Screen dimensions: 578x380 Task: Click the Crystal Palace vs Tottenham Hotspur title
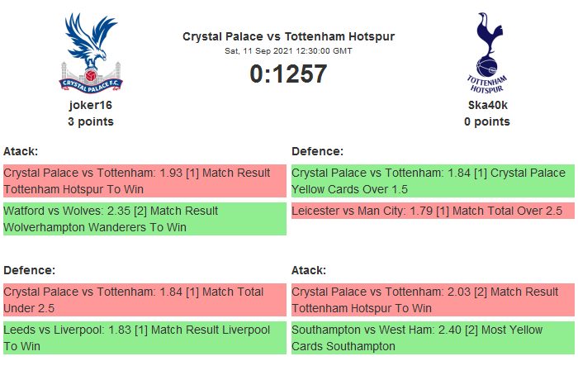pyautogui.click(x=288, y=36)
